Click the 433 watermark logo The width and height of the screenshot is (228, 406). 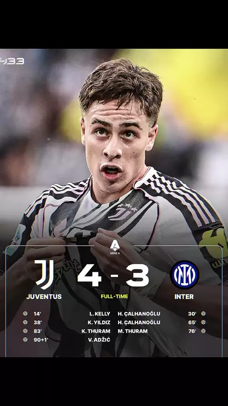pyautogui.click(x=12, y=61)
